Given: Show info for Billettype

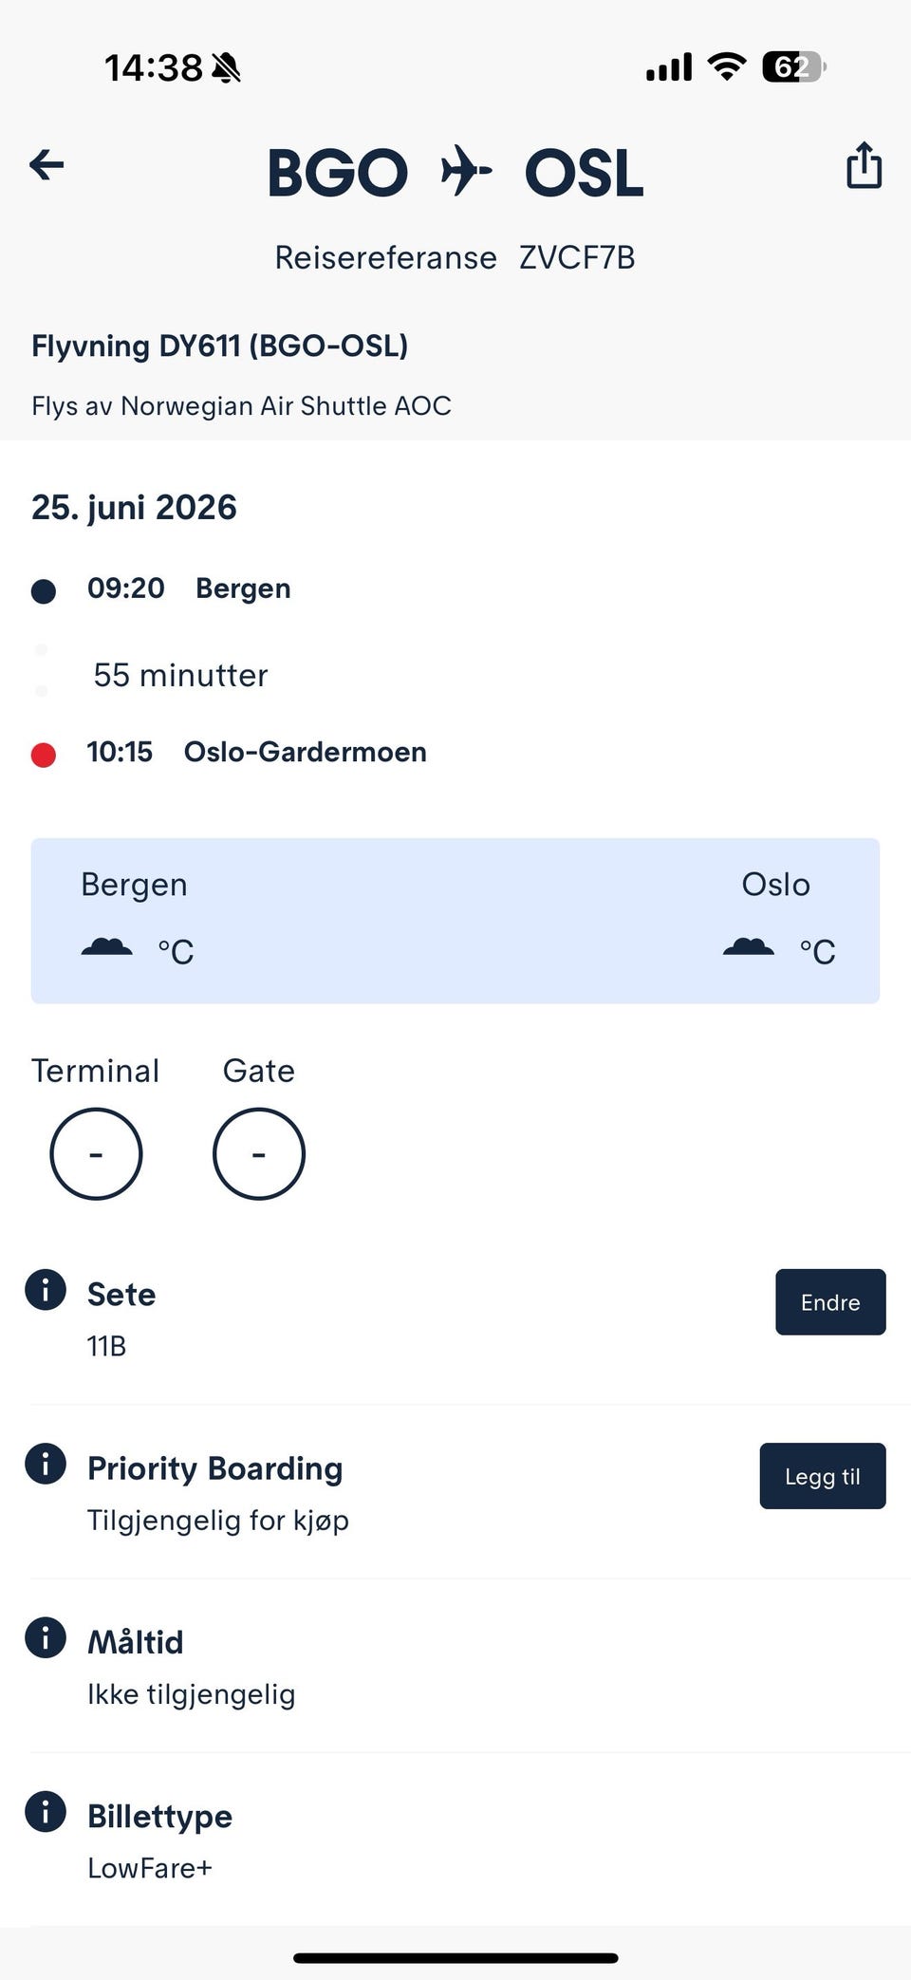Looking at the screenshot, I should (46, 1811).
